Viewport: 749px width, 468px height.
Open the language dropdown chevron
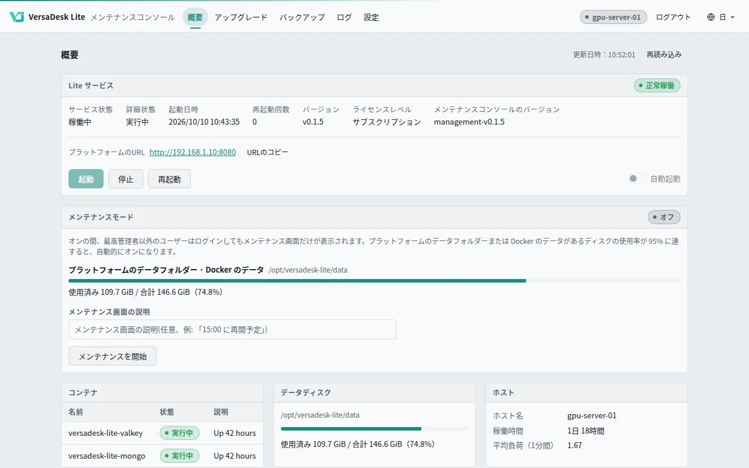[733, 18]
